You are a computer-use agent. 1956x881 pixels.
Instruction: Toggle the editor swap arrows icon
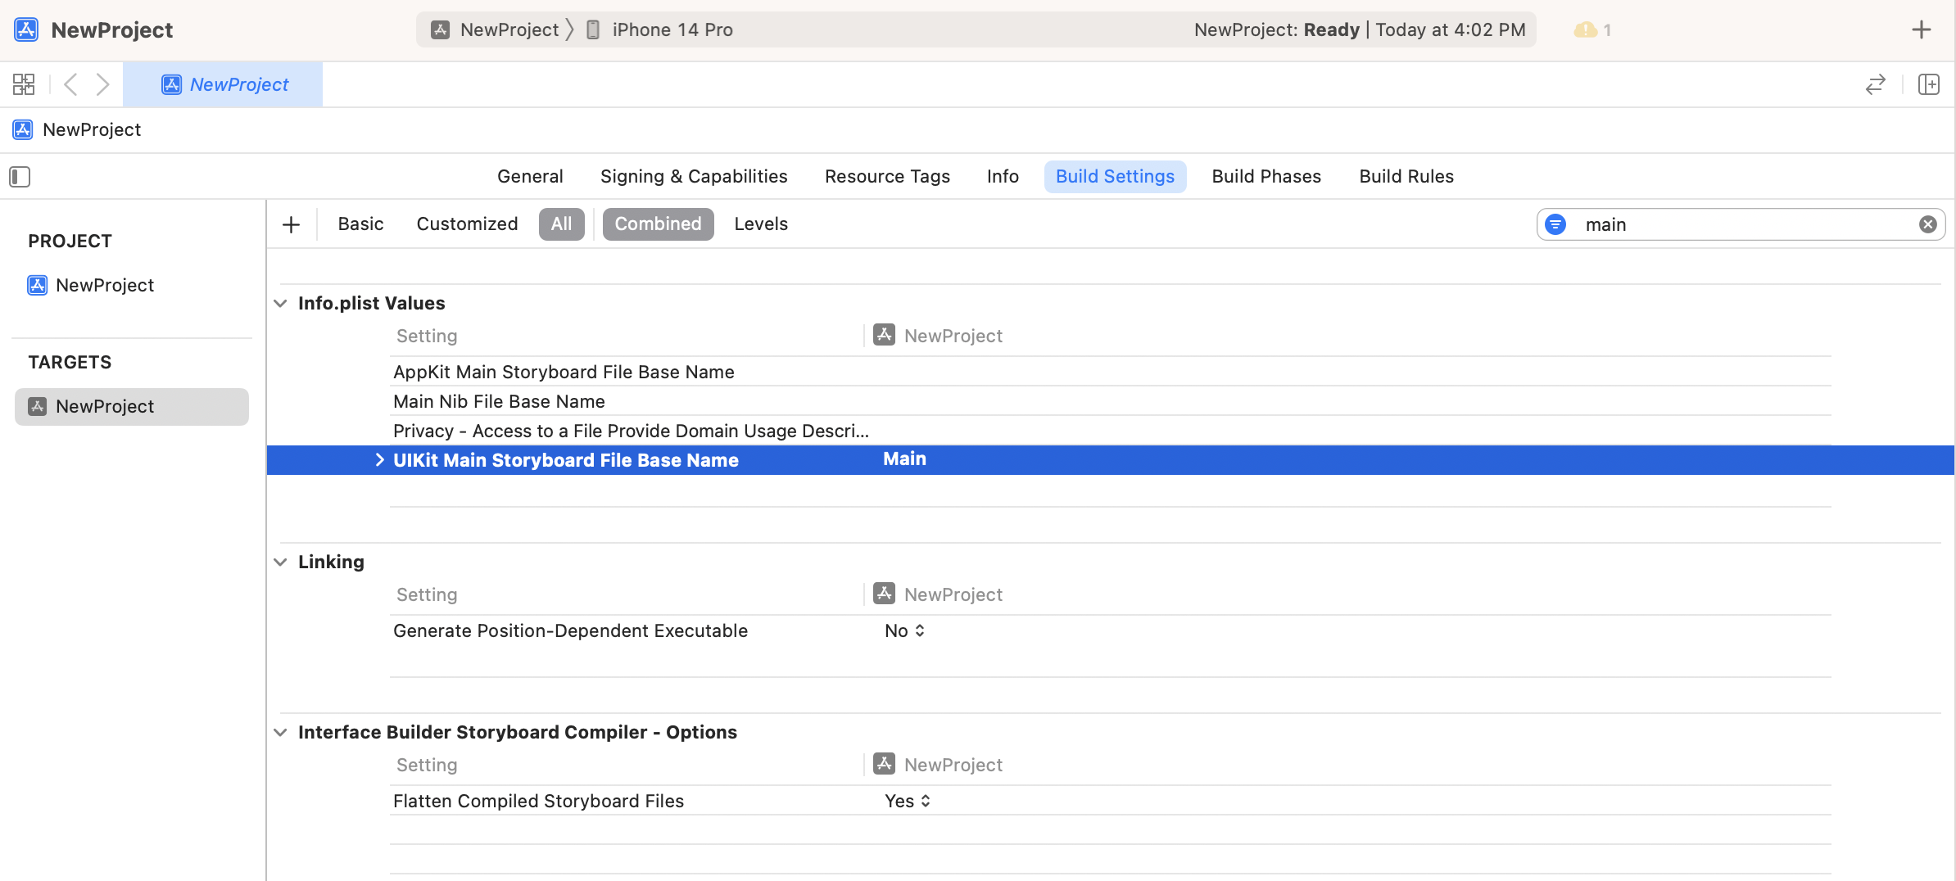click(1876, 84)
